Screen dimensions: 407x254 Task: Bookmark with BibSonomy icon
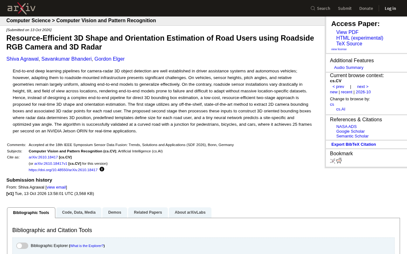333,161
